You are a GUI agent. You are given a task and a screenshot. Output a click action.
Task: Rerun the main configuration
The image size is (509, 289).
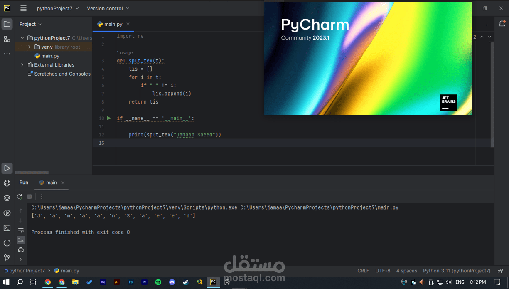point(20,197)
